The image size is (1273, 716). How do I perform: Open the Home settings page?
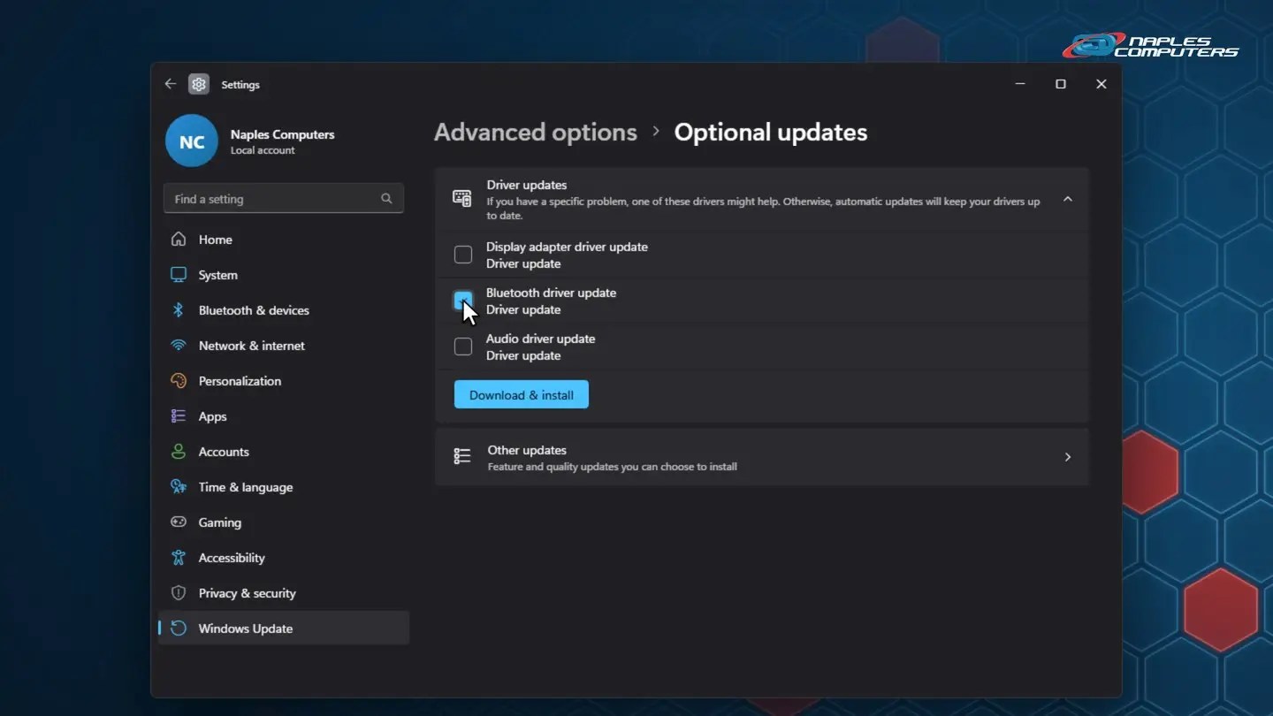click(x=284, y=240)
